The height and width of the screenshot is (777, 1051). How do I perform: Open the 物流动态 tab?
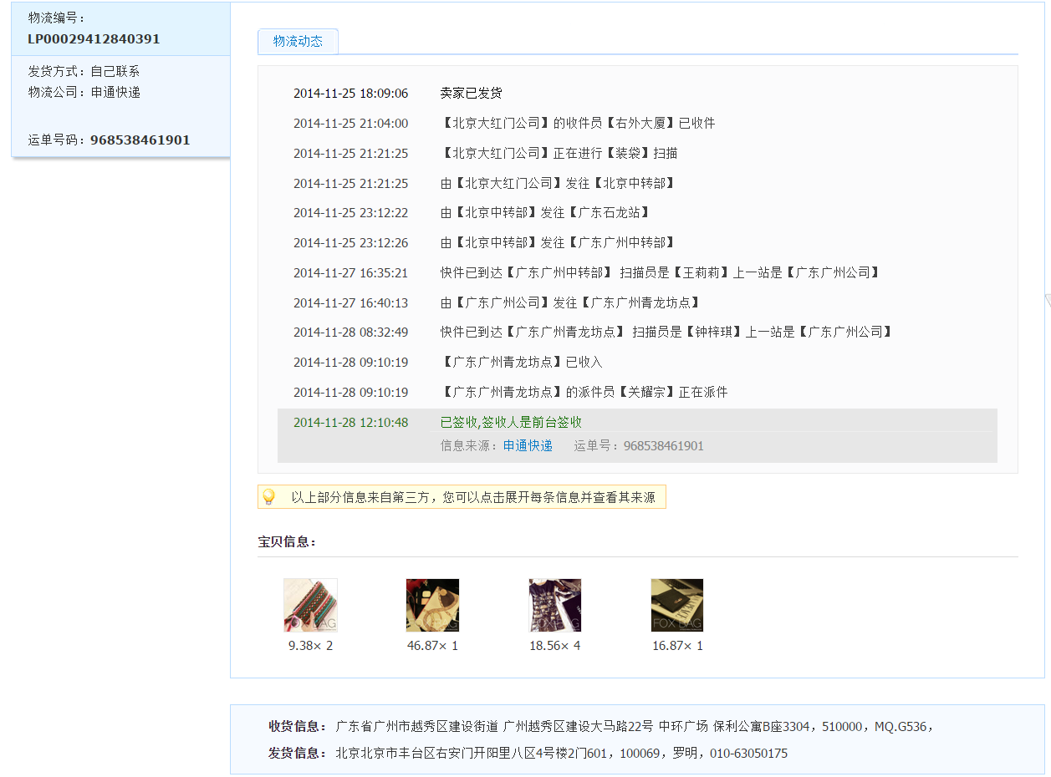tap(298, 41)
